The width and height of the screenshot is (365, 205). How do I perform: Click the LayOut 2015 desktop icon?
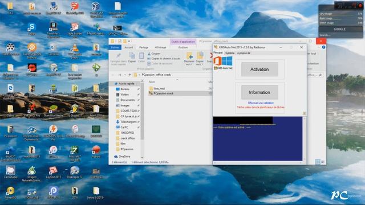53,172
